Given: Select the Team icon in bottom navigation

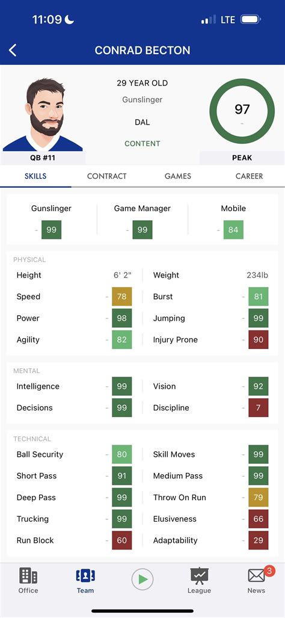Looking at the screenshot, I should tap(85, 581).
